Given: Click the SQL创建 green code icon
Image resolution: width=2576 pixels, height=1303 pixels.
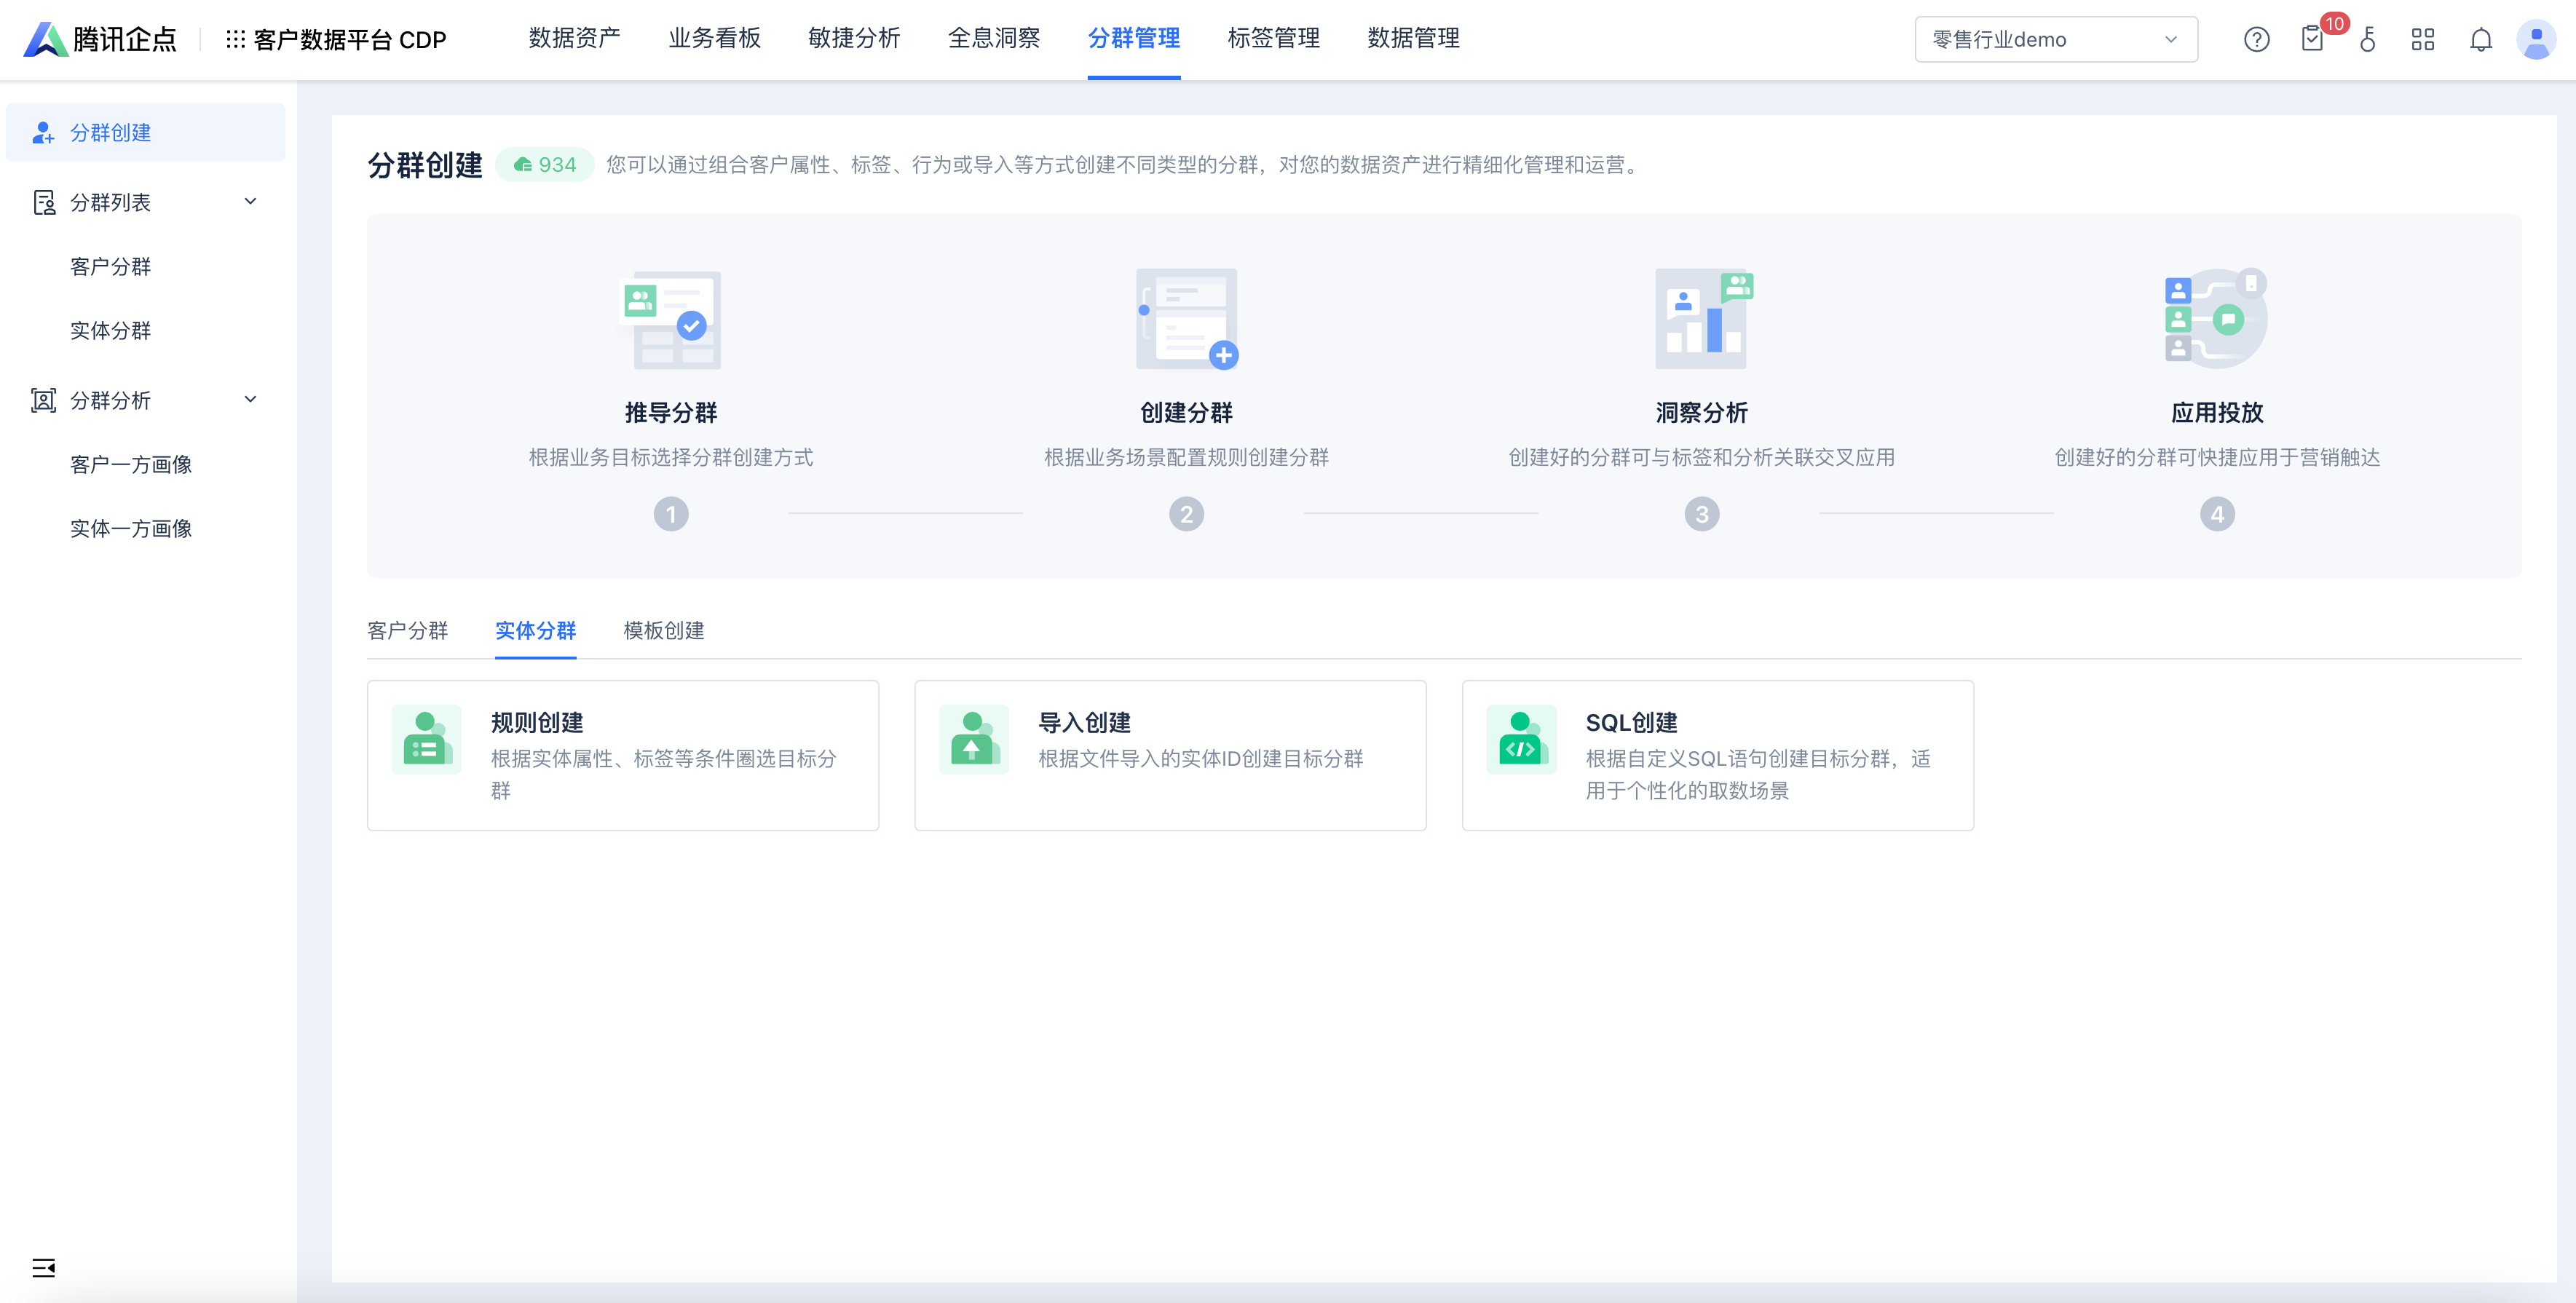Looking at the screenshot, I should (x=1521, y=740).
